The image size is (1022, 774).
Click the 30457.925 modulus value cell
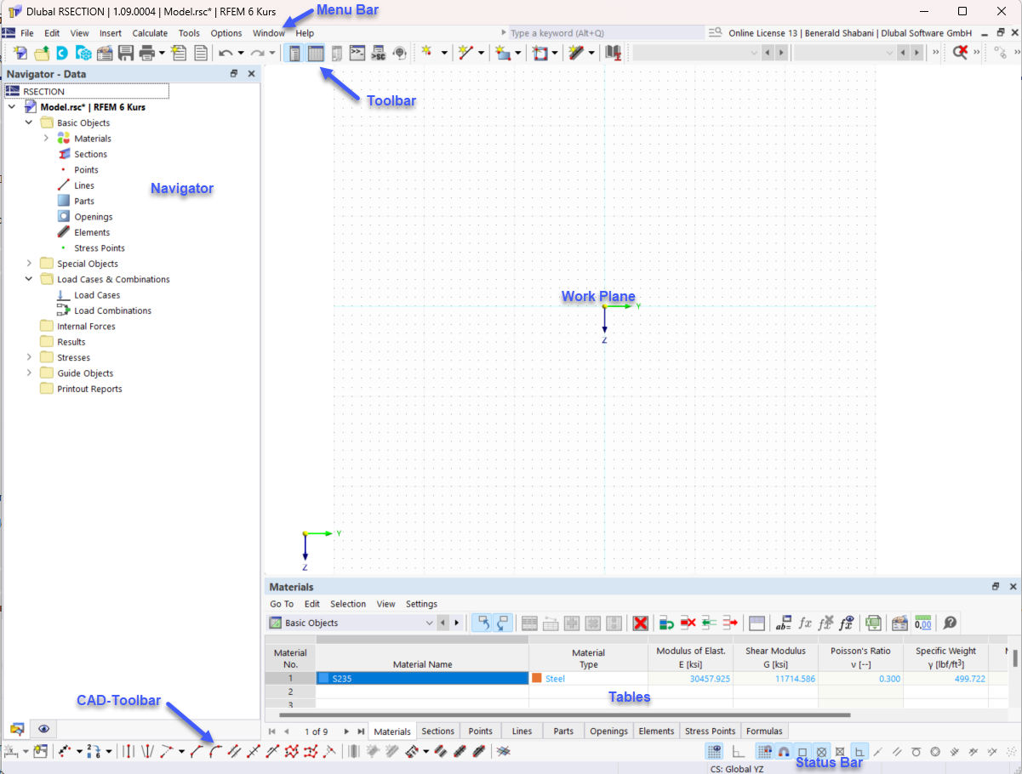(x=690, y=678)
